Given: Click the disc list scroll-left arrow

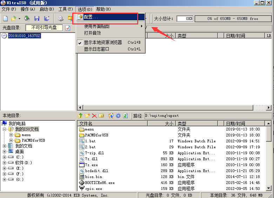Looking at the screenshot, I should click(80, 107).
